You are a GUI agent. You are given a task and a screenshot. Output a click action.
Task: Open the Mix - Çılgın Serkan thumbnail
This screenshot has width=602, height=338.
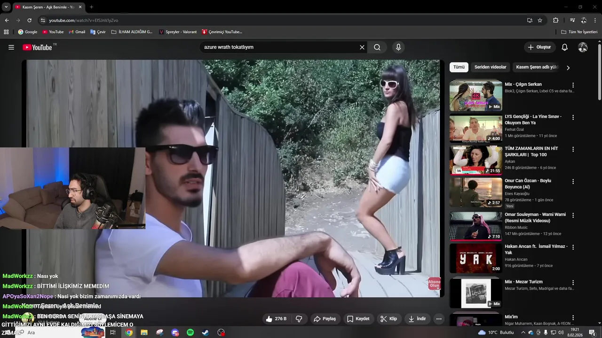pos(476,96)
